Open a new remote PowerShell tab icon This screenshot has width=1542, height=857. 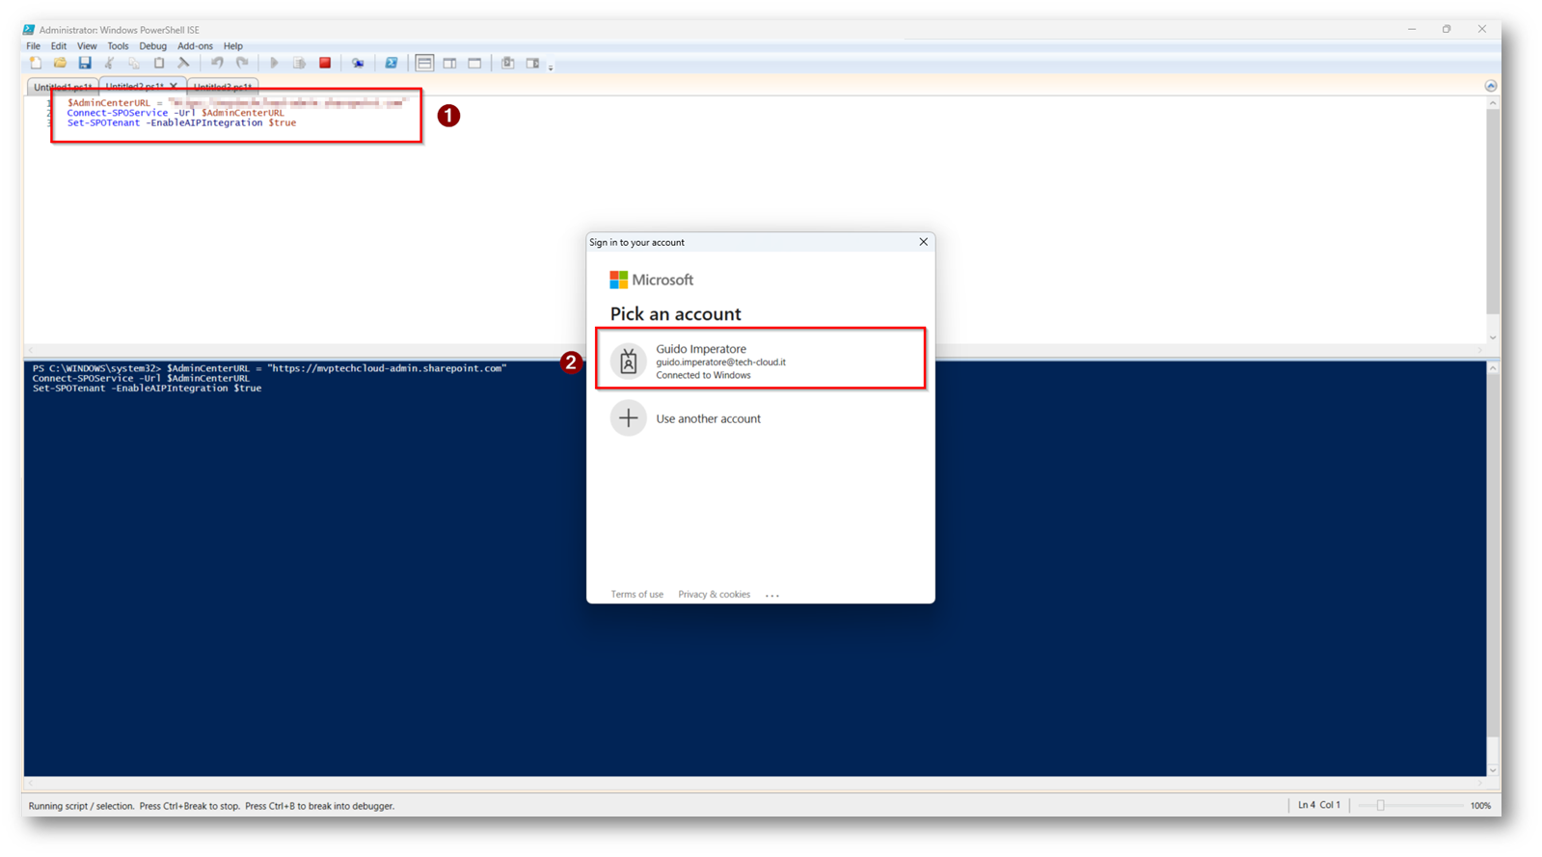[358, 64]
